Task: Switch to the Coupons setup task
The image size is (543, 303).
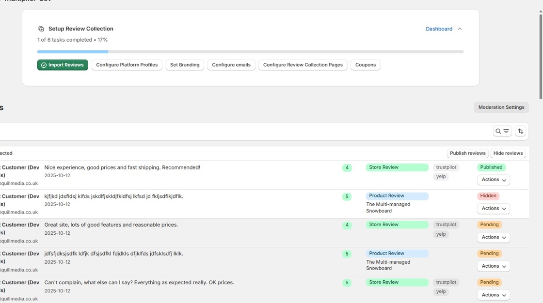Action: tap(365, 64)
